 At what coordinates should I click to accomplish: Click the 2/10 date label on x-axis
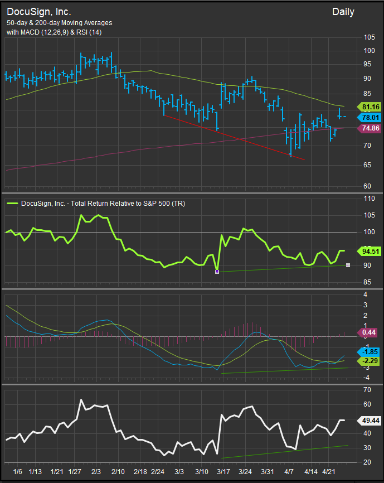tap(118, 472)
